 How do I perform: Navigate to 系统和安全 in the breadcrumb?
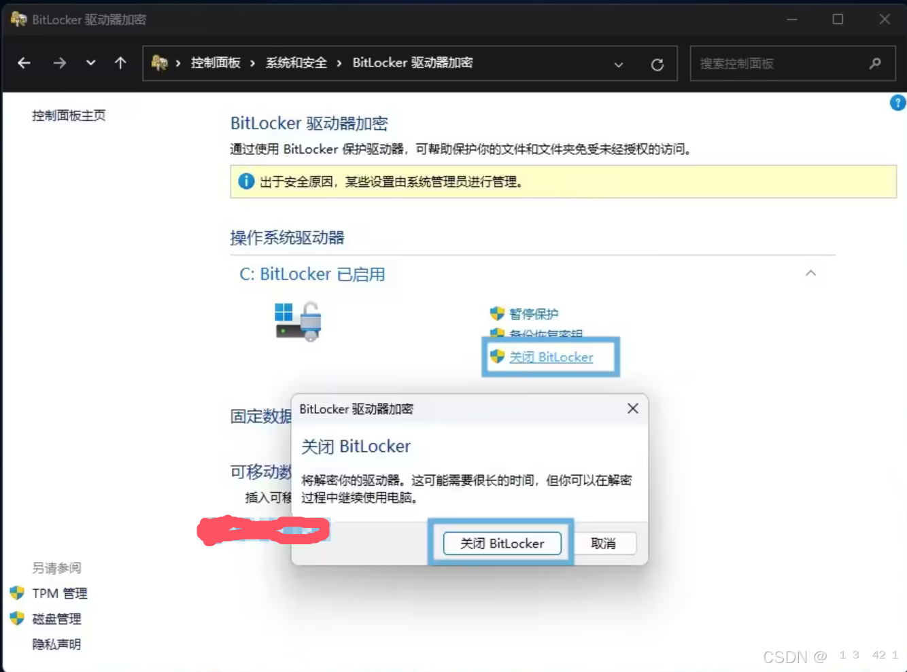[296, 62]
